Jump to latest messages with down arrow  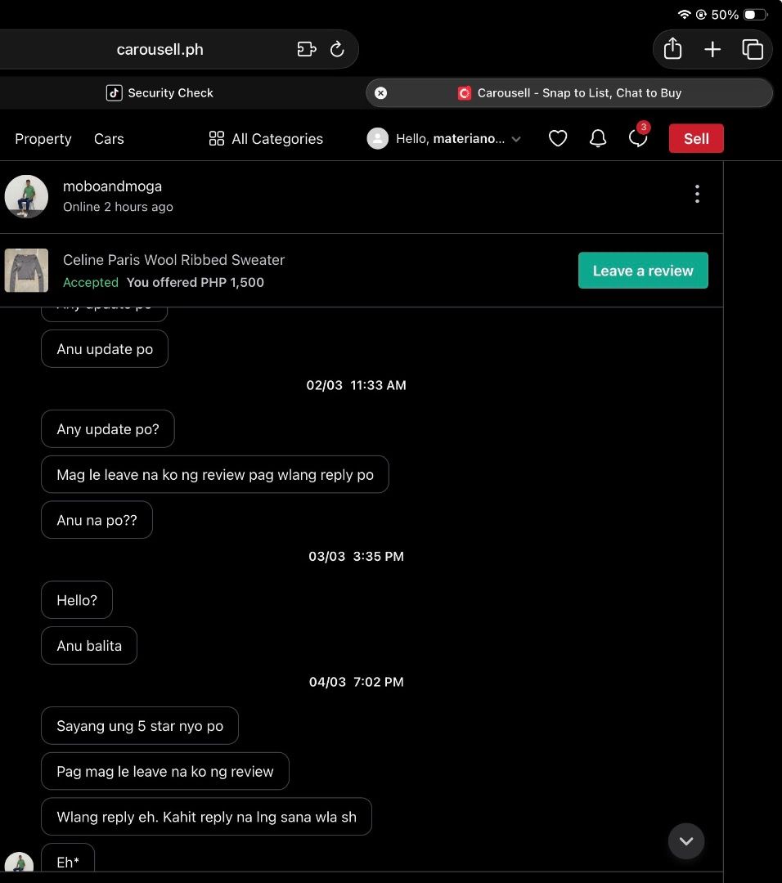tap(686, 841)
